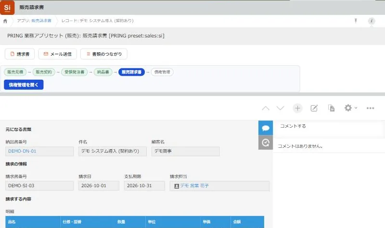Click the 金額 table column header

coord(247,222)
